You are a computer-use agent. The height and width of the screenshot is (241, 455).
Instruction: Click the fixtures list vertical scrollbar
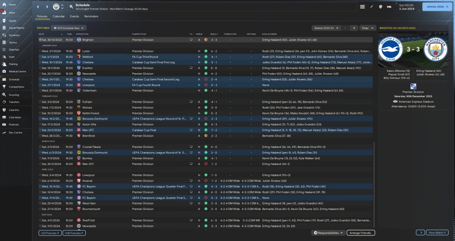(x=374, y=185)
